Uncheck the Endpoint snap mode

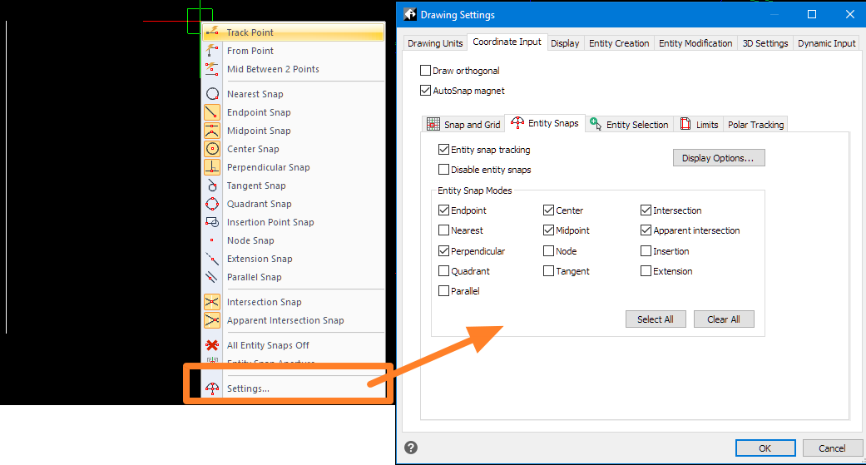443,210
